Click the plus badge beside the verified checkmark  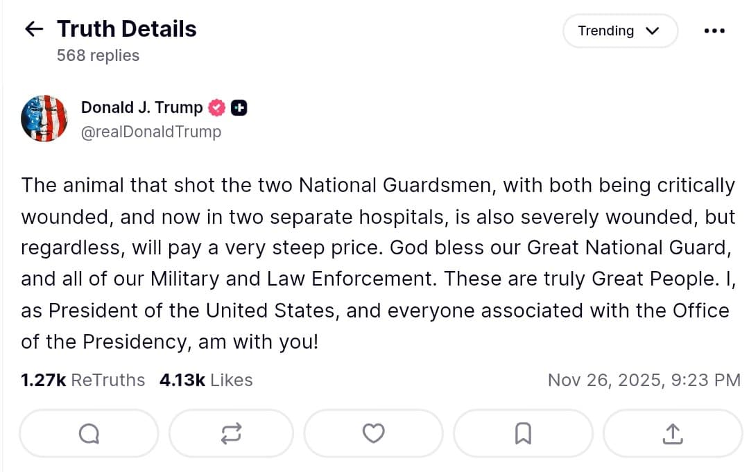[x=239, y=107]
